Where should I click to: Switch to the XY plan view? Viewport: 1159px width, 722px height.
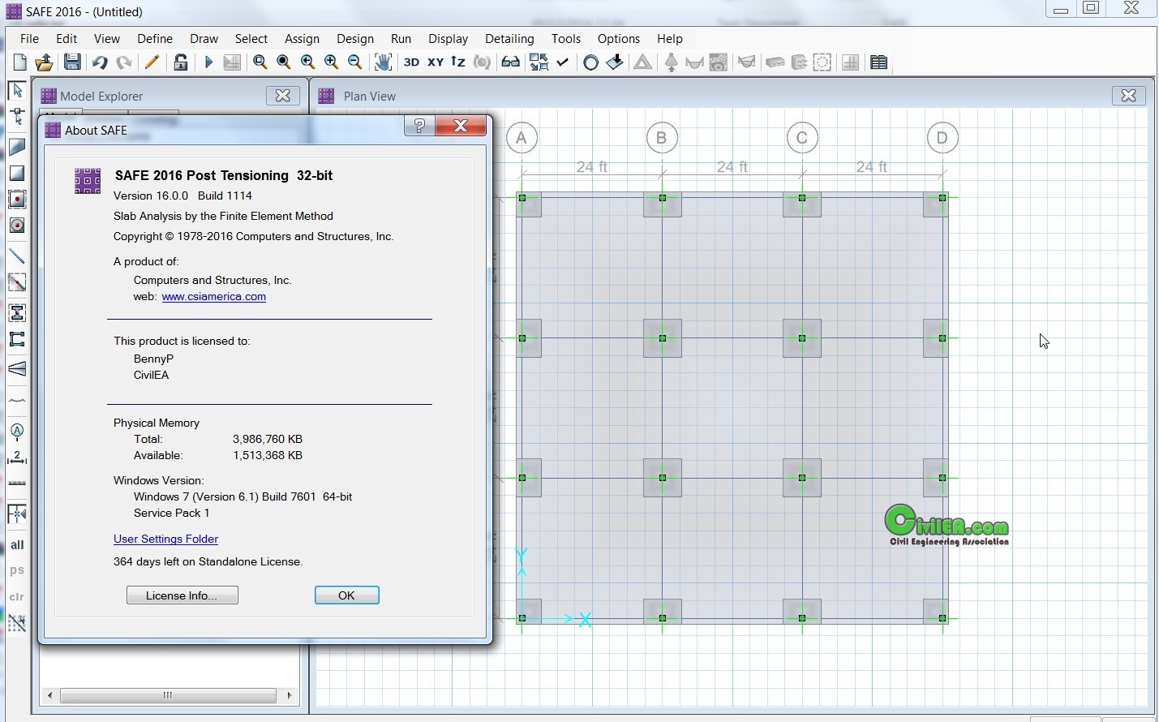pos(436,62)
